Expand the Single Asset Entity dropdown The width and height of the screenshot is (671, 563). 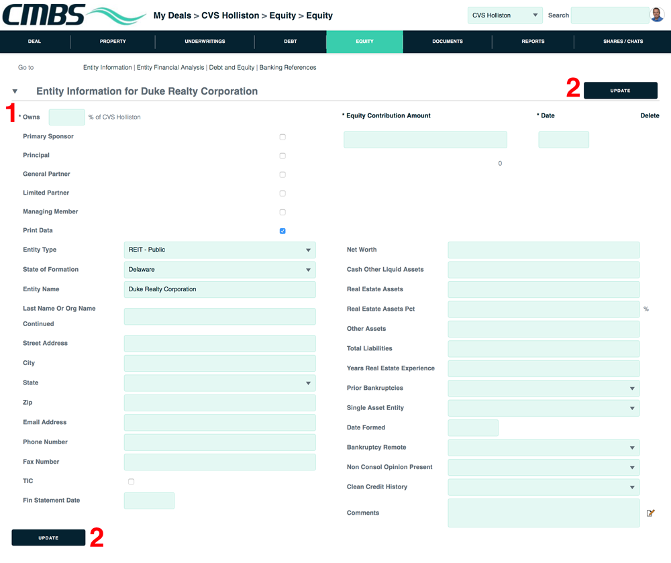point(544,408)
